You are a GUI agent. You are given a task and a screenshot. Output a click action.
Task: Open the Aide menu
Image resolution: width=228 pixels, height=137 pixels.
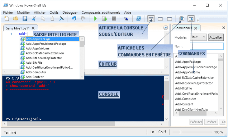127,12
